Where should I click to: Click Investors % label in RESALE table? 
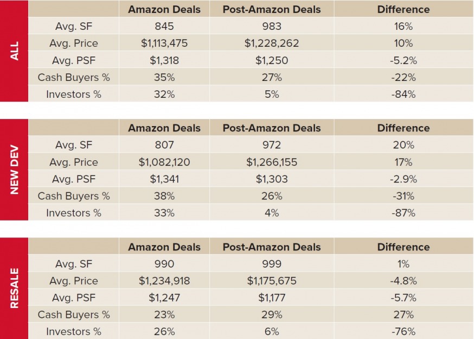[x=74, y=331]
